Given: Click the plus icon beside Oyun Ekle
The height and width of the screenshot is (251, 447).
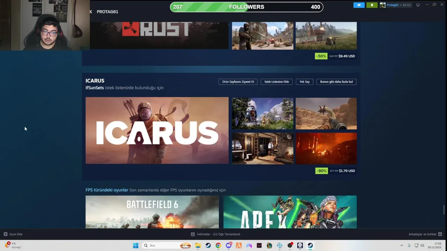Looking at the screenshot, I should pyautogui.click(x=5, y=234).
